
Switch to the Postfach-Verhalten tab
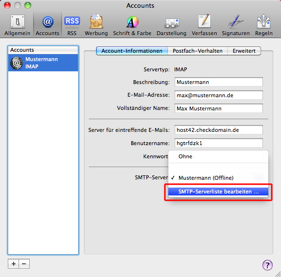198,51
